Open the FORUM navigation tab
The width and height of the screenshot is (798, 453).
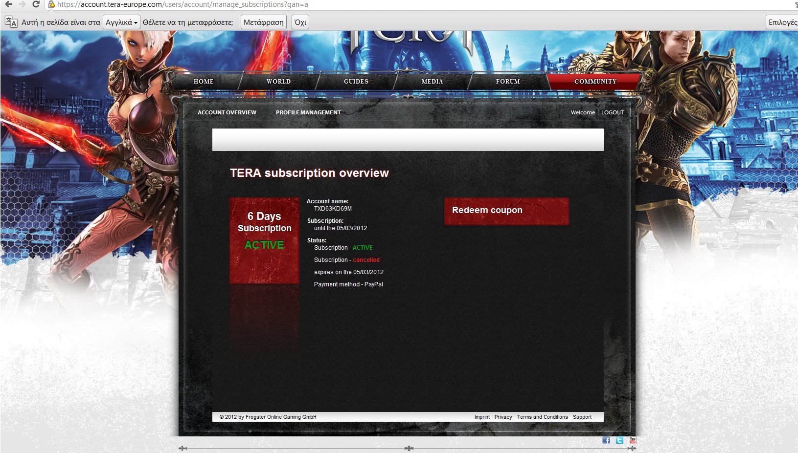508,82
